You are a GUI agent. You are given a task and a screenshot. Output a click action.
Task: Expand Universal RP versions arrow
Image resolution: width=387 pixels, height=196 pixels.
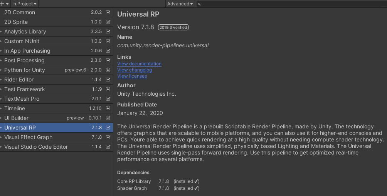pos(1,128)
